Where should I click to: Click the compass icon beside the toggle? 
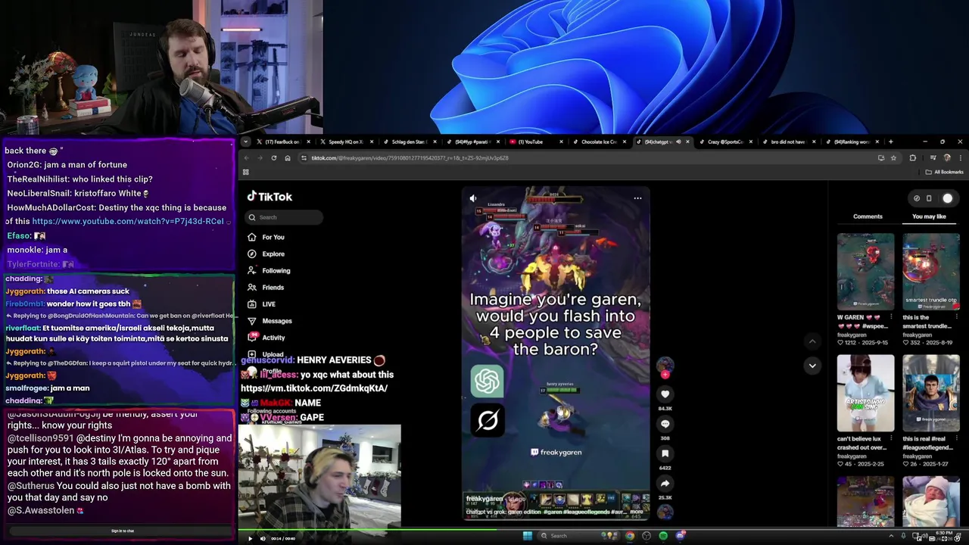pos(917,198)
